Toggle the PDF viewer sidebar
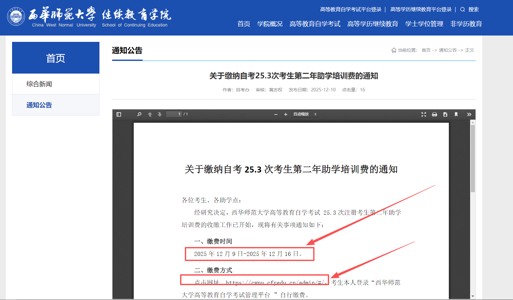The width and height of the screenshot is (513, 300). tap(119, 114)
